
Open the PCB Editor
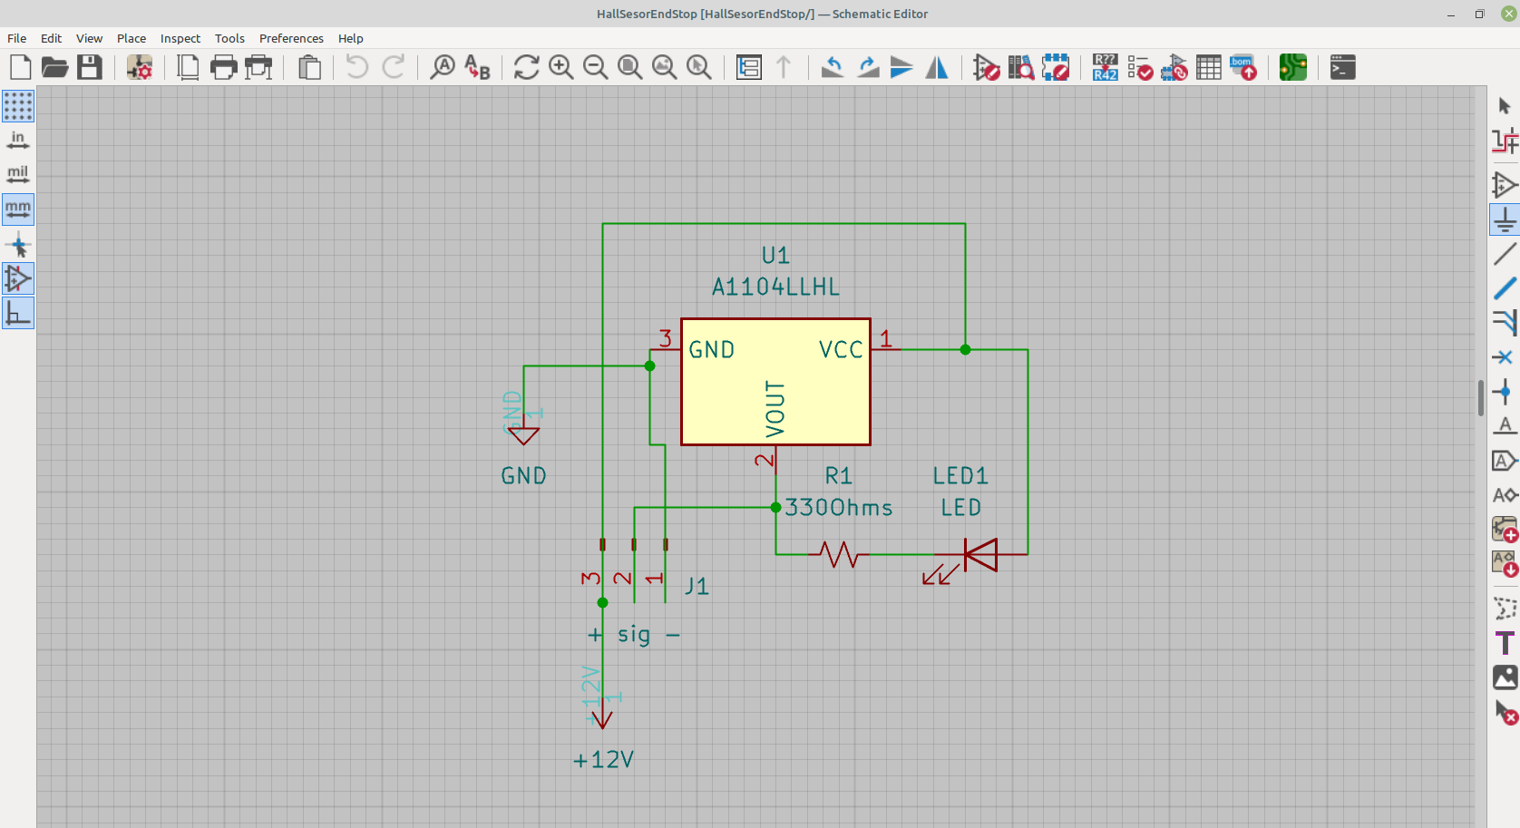[x=1292, y=66]
